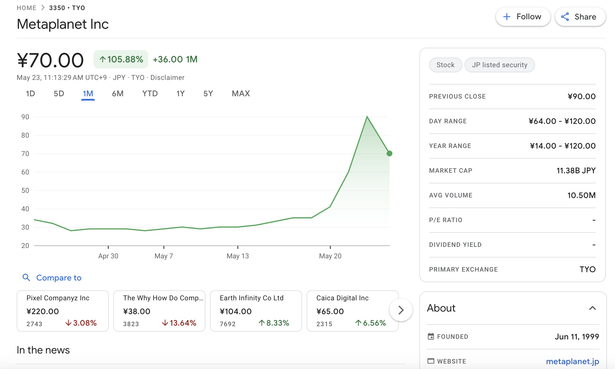Click the YEAR RANGE value ¥14.00 - ¥120.00
The height and width of the screenshot is (369, 615).
pos(563,146)
